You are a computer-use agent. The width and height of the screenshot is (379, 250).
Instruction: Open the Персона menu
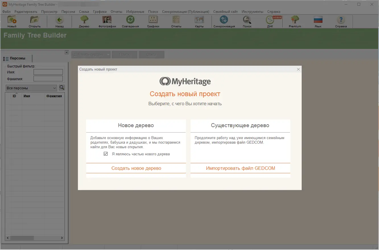click(x=68, y=12)
